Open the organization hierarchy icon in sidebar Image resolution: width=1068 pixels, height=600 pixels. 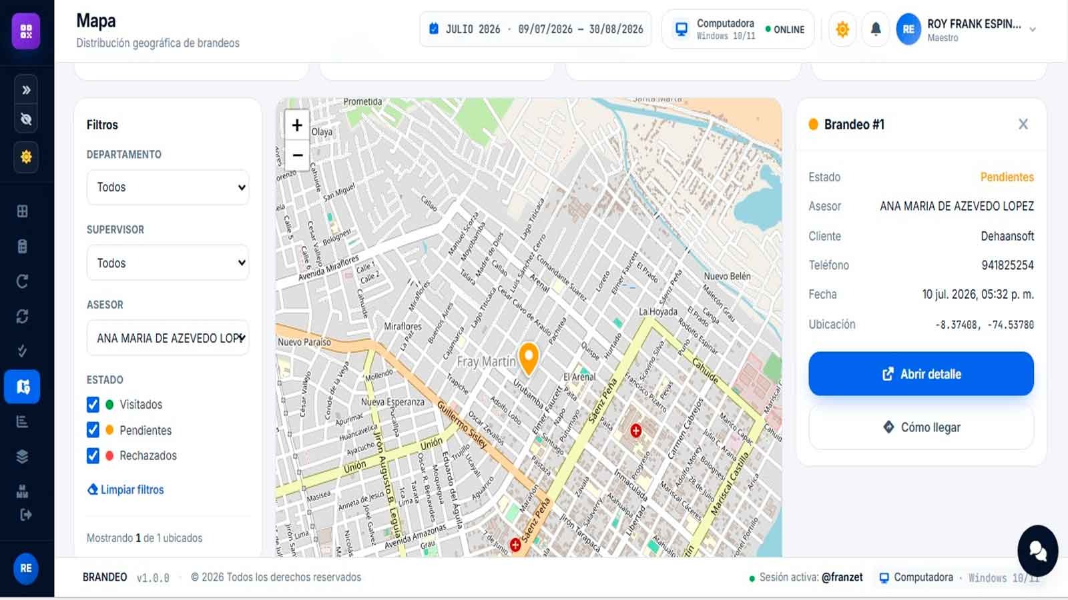(x=22, y=491)
